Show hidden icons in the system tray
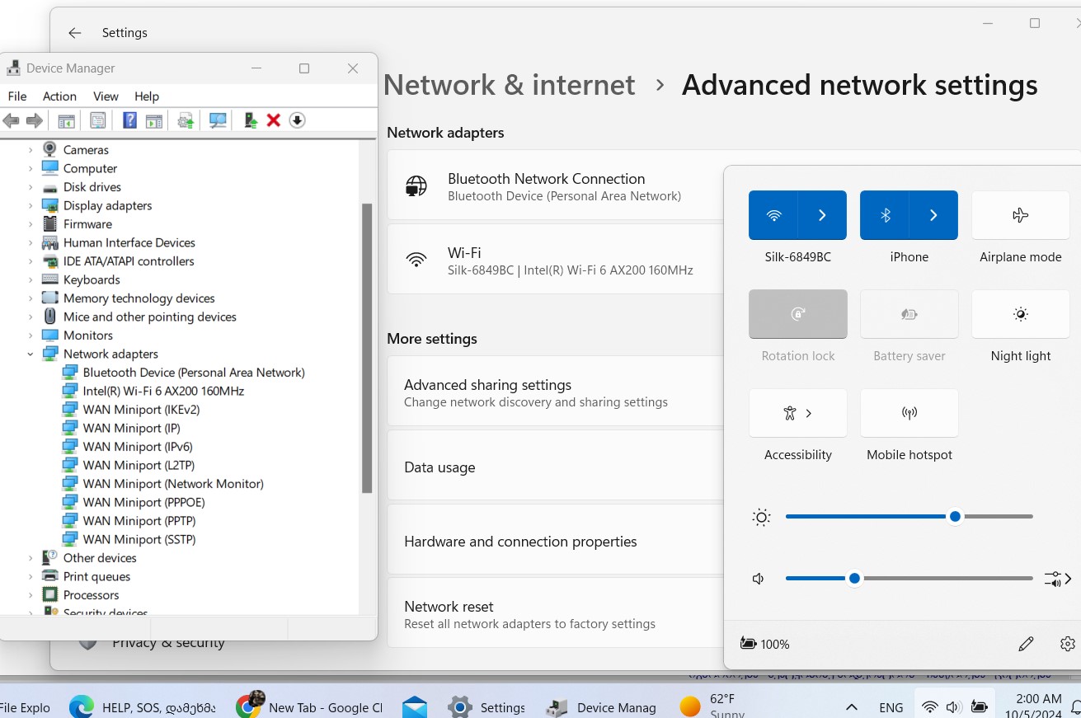Screen dimensions: 1081x718 click(x=852, y=707)
